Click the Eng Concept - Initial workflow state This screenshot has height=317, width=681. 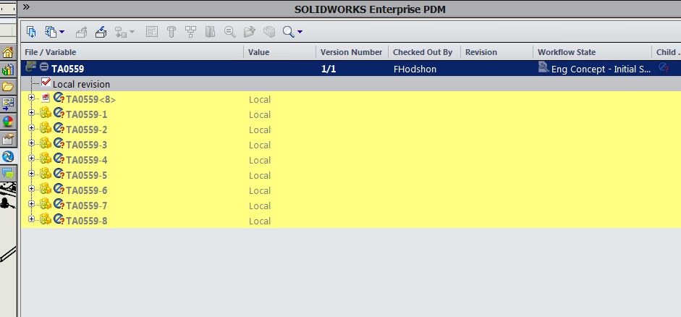pos(601,69)
